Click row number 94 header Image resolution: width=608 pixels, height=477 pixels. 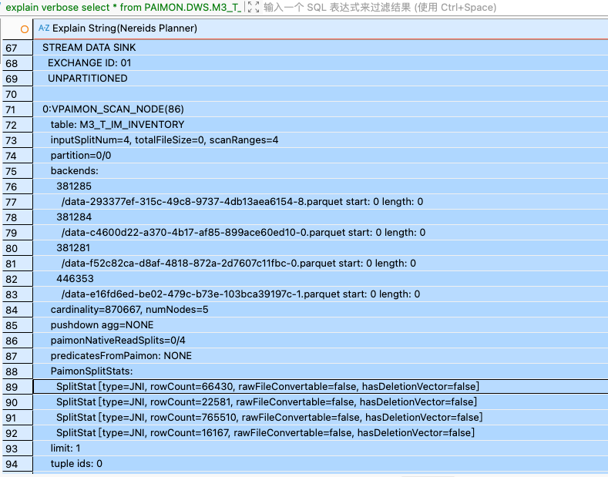[12, 464]
